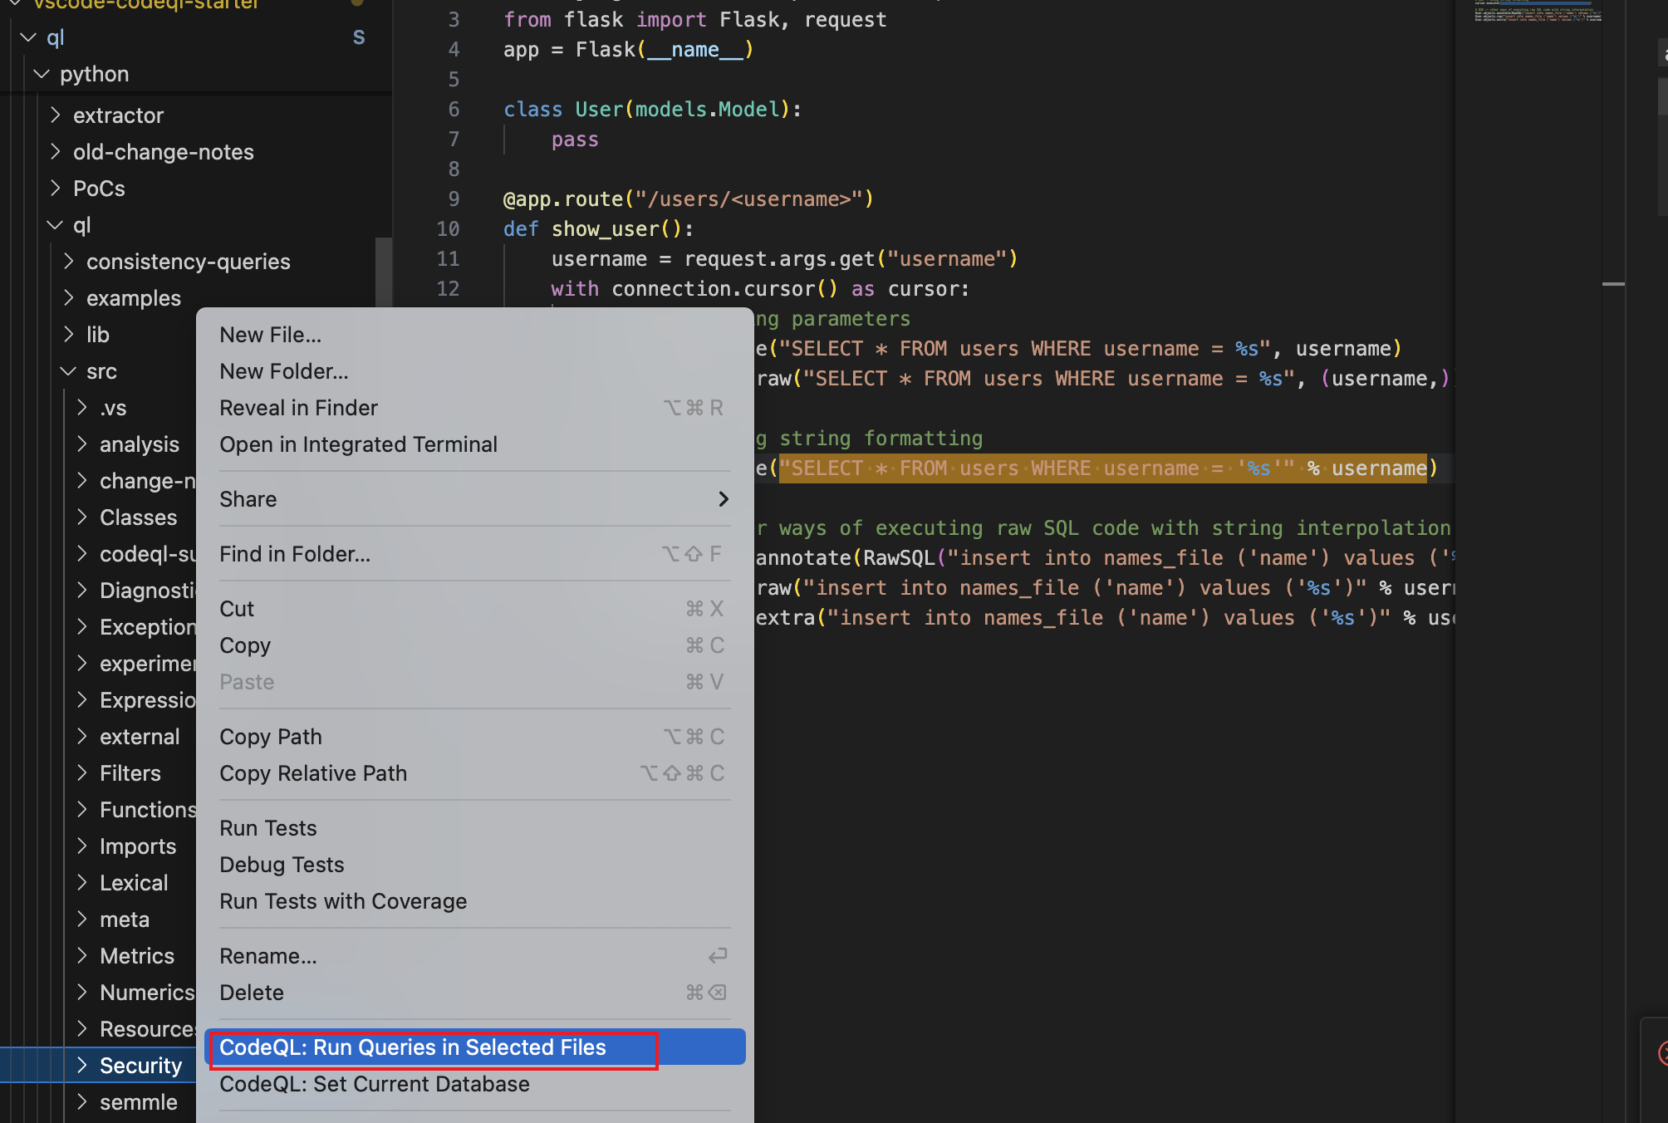Choose CodeQL: Run Queries in Selected Files

pos(412,1047)
